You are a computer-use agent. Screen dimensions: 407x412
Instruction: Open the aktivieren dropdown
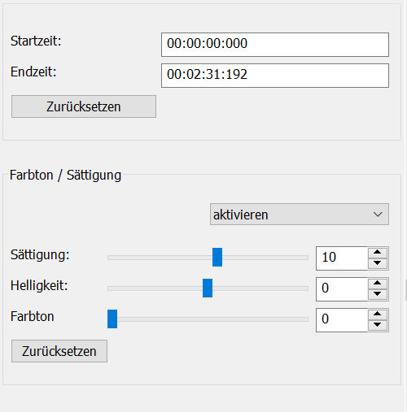[300, 215]
